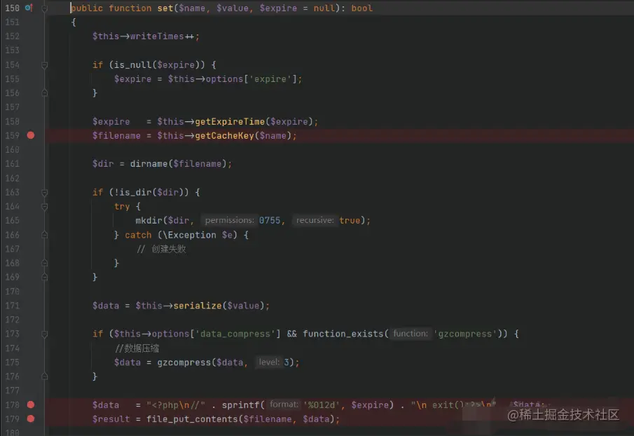Click 'getExpireTime' method call

[x=230, y=121]
